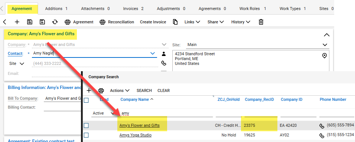Click CLEAR in Company Search
355x142 pixels.
pyautogui.click(x=163, y=90)
